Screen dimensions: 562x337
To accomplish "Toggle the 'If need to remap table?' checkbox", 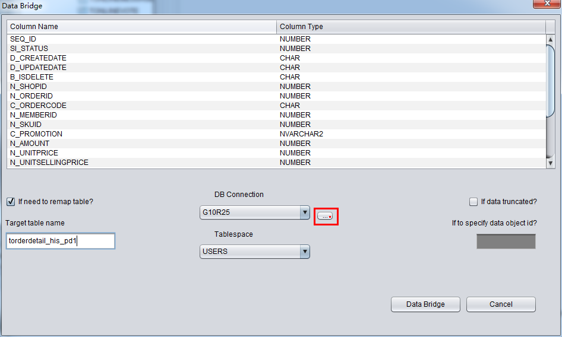I will (11, 202).
